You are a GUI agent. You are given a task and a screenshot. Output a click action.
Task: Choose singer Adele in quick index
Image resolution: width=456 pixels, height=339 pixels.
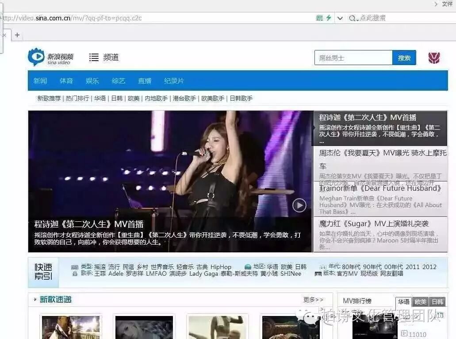coord(116,274)
